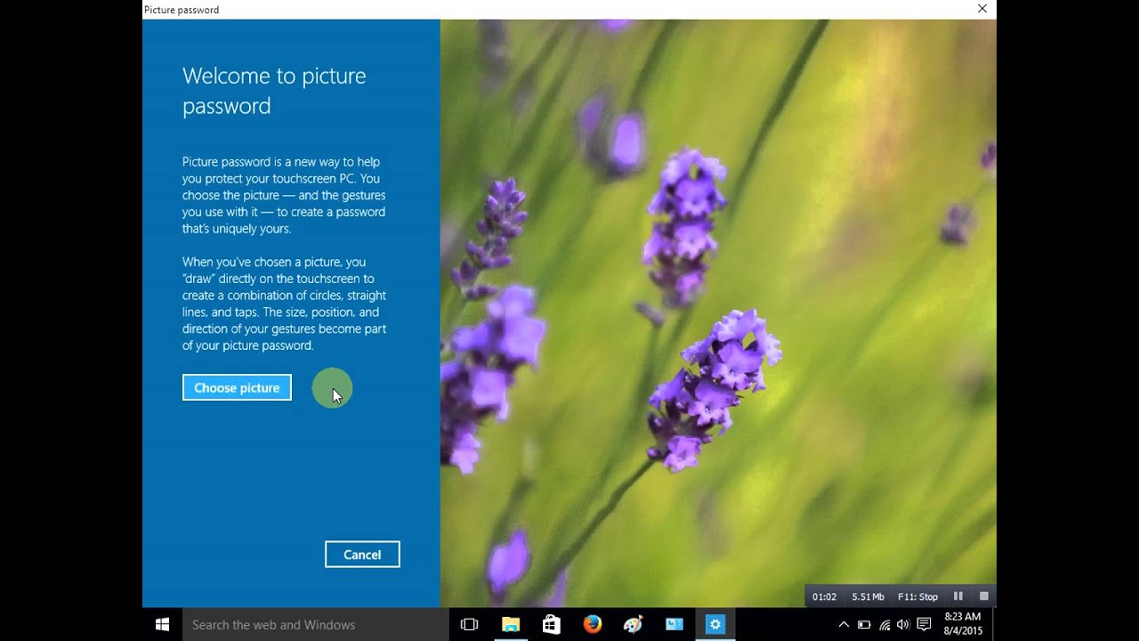1139x641 pixels.
Task: Click the lavender flower preview picture
Action: point(718,313)
